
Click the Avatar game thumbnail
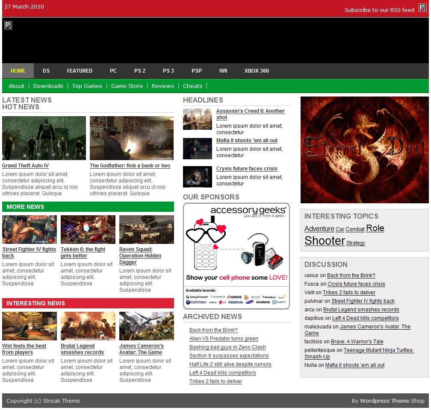147,326
